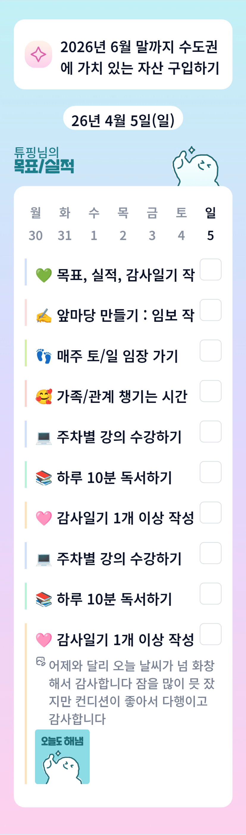
Task: Tap the pink sparkle icon beside the goal title
Action: [38, 55]
